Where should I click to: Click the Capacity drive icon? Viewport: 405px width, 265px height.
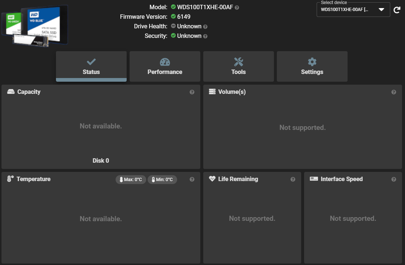[11, 92]
